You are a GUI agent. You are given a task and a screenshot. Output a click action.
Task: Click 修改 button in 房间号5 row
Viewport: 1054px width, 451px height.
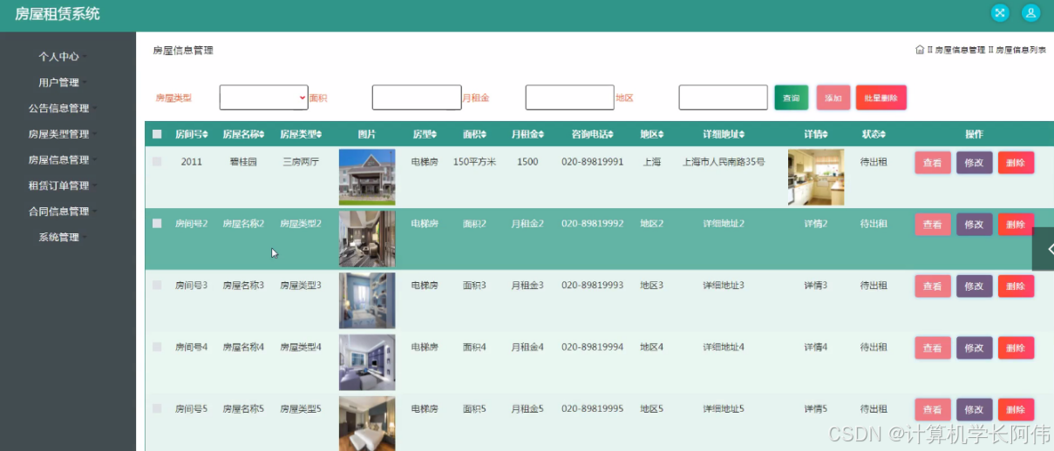(x=975, y=409)
